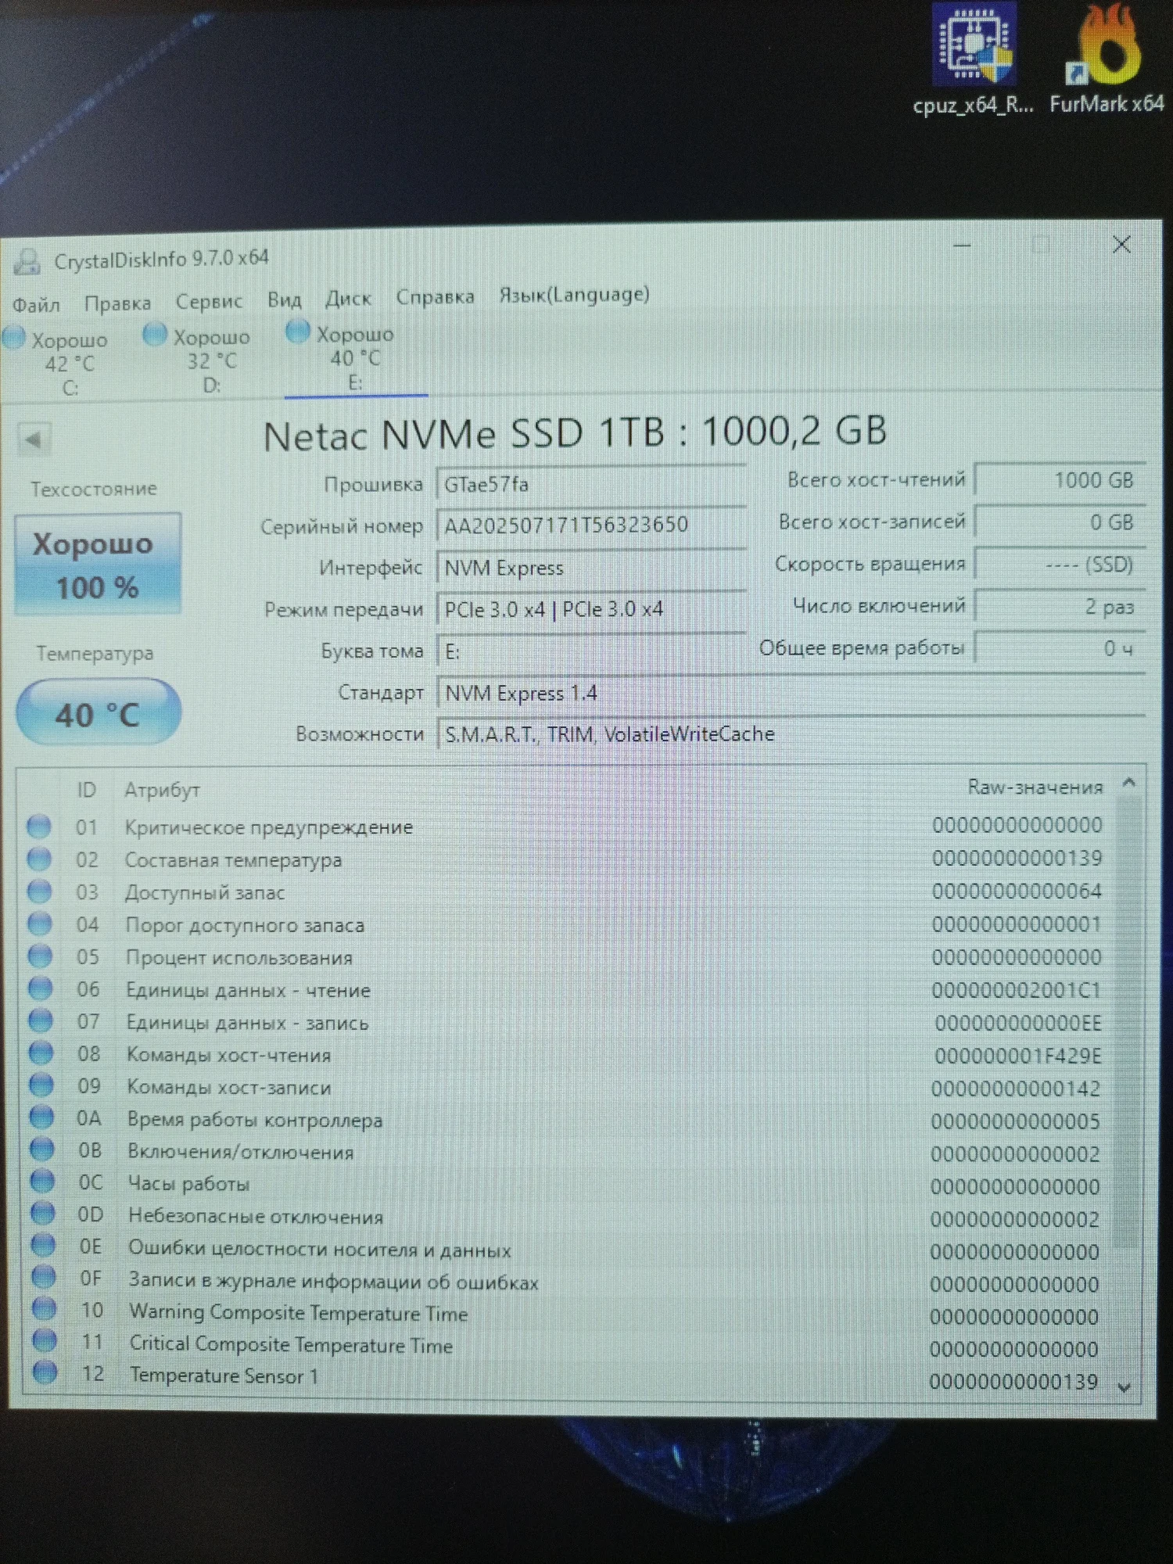Viewport: 1173px width, 1564px height.
Task: Click status orb for attribute 07 data written
Action: pyautogui.click(x=41, y=1021)
